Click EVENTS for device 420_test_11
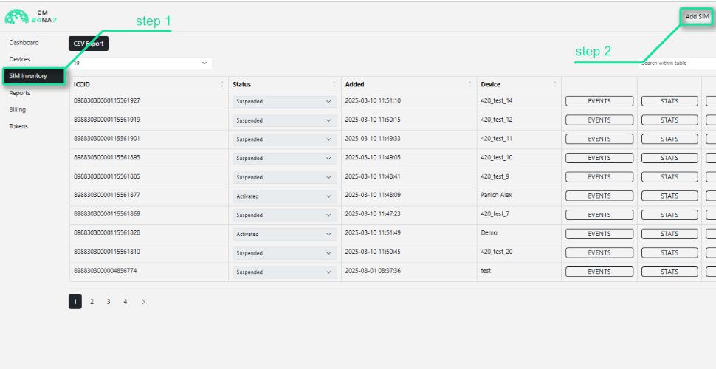 pyautogui.click(x=599, y=139)
